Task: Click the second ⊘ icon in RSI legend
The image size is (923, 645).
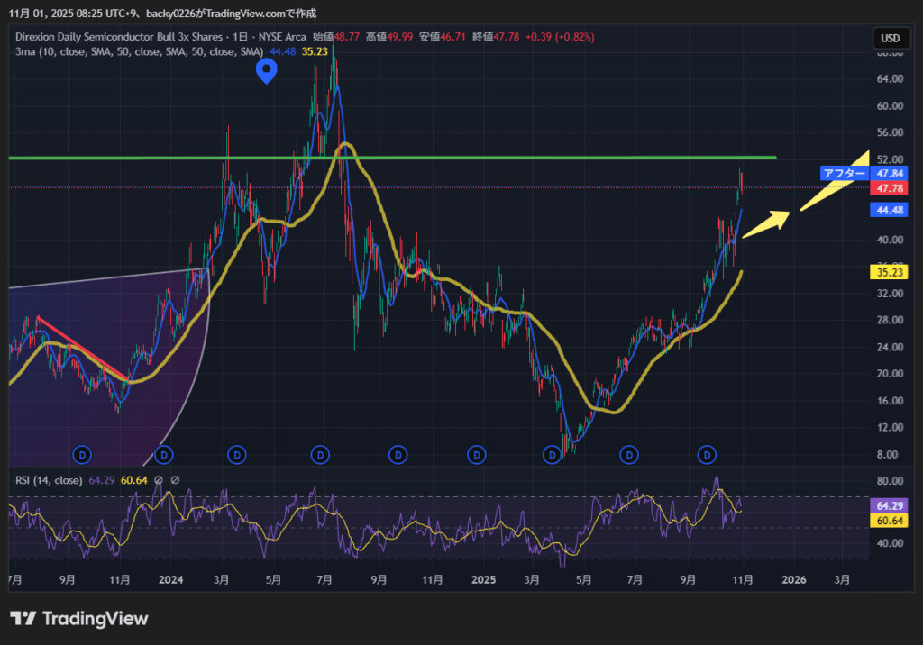Action: (175, 480)
